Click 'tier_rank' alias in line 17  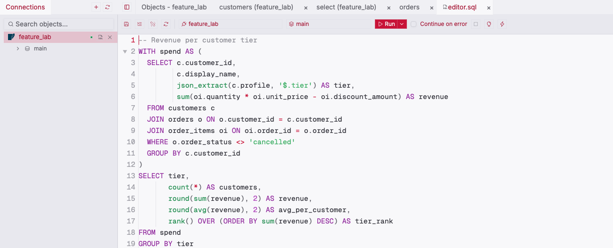point(374,221)
